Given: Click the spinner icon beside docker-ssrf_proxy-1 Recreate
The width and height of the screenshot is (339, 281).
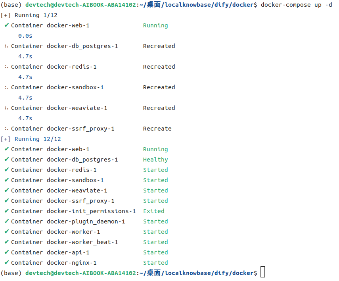Looking at the screenshot, I should 6,129.
